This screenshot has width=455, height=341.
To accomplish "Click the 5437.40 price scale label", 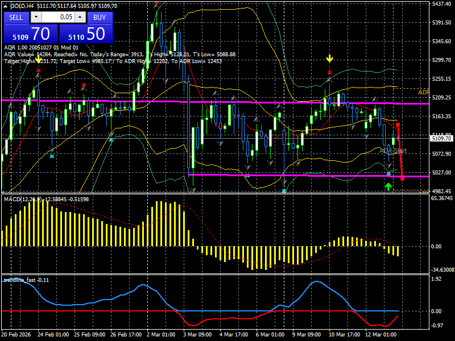I will (441, 4).
